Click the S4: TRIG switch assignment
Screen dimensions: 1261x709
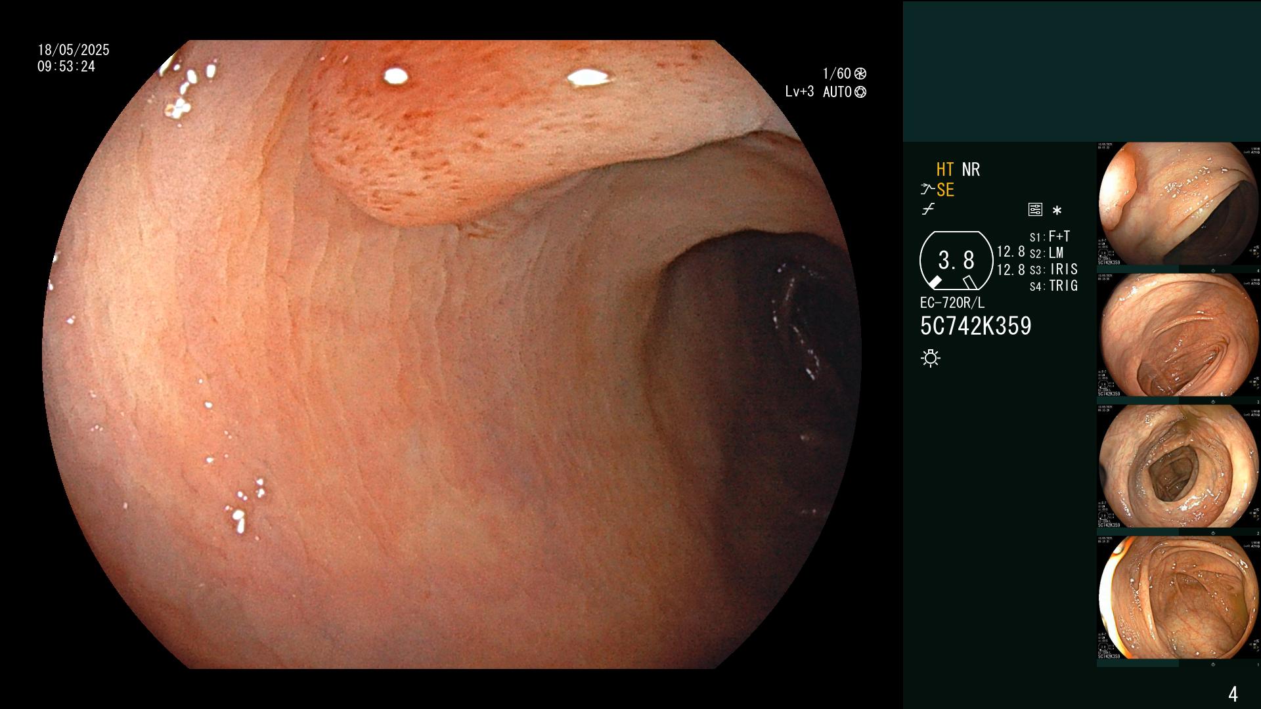tap(1053, 286)
